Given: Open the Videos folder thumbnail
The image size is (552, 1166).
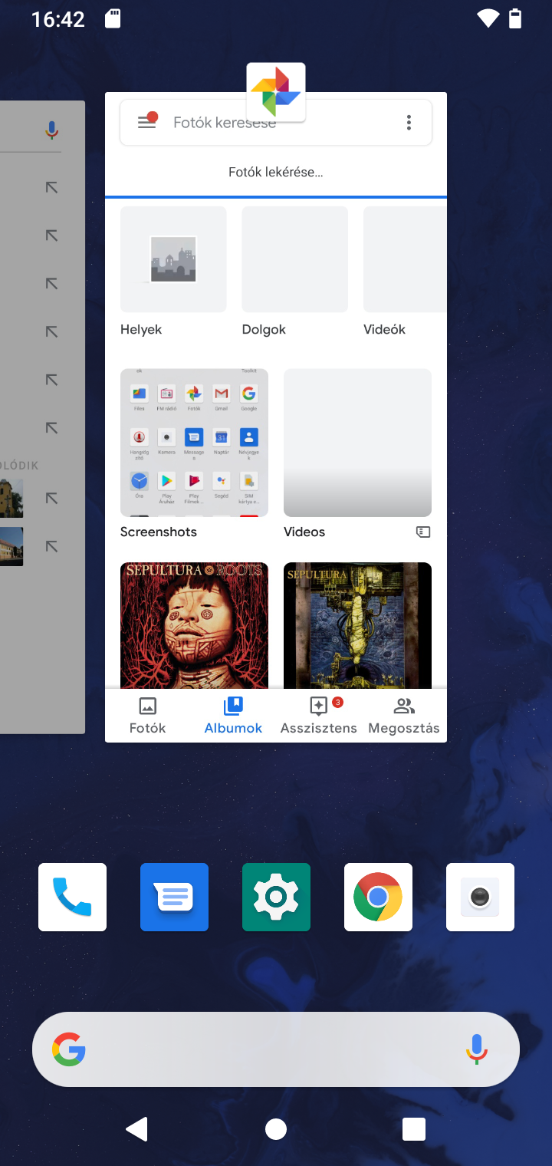Looking at the screenshot, I should point(357,443).
